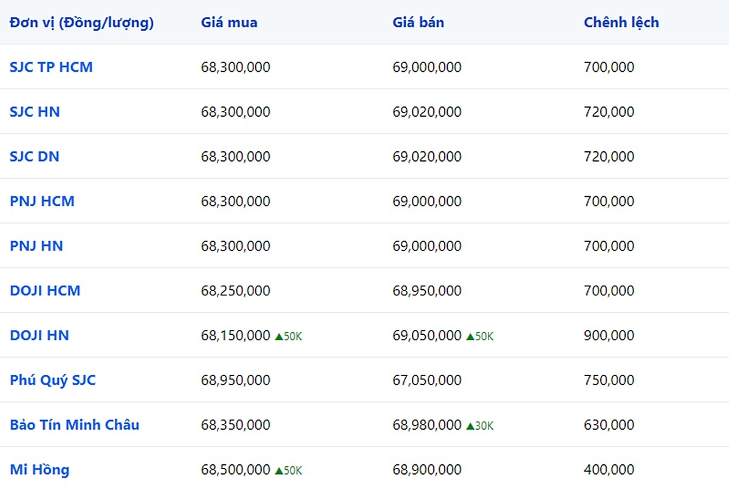The height and width of the screenshot is (491, 729).
Task: Click the Chênh lệch column header
Action: point(621,22)
